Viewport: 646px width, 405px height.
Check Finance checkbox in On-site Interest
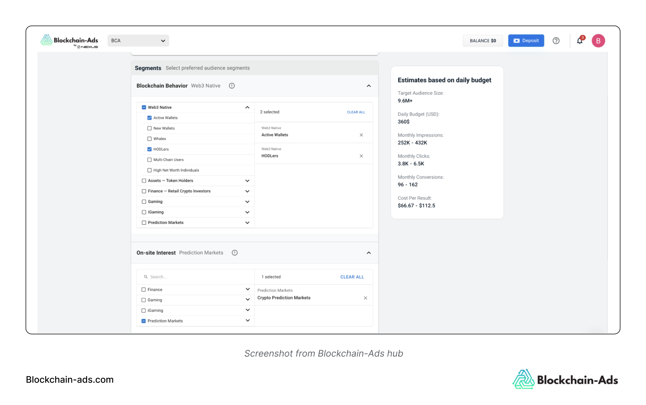144,290
